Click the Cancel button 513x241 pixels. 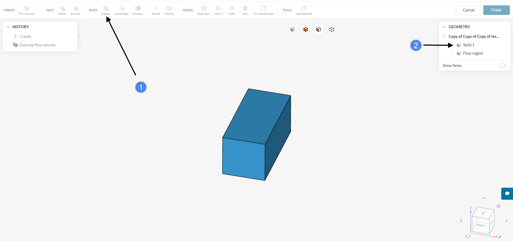468,10
